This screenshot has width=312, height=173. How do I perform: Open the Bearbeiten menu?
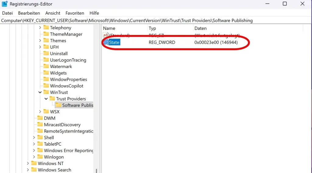tap(29, 13)
